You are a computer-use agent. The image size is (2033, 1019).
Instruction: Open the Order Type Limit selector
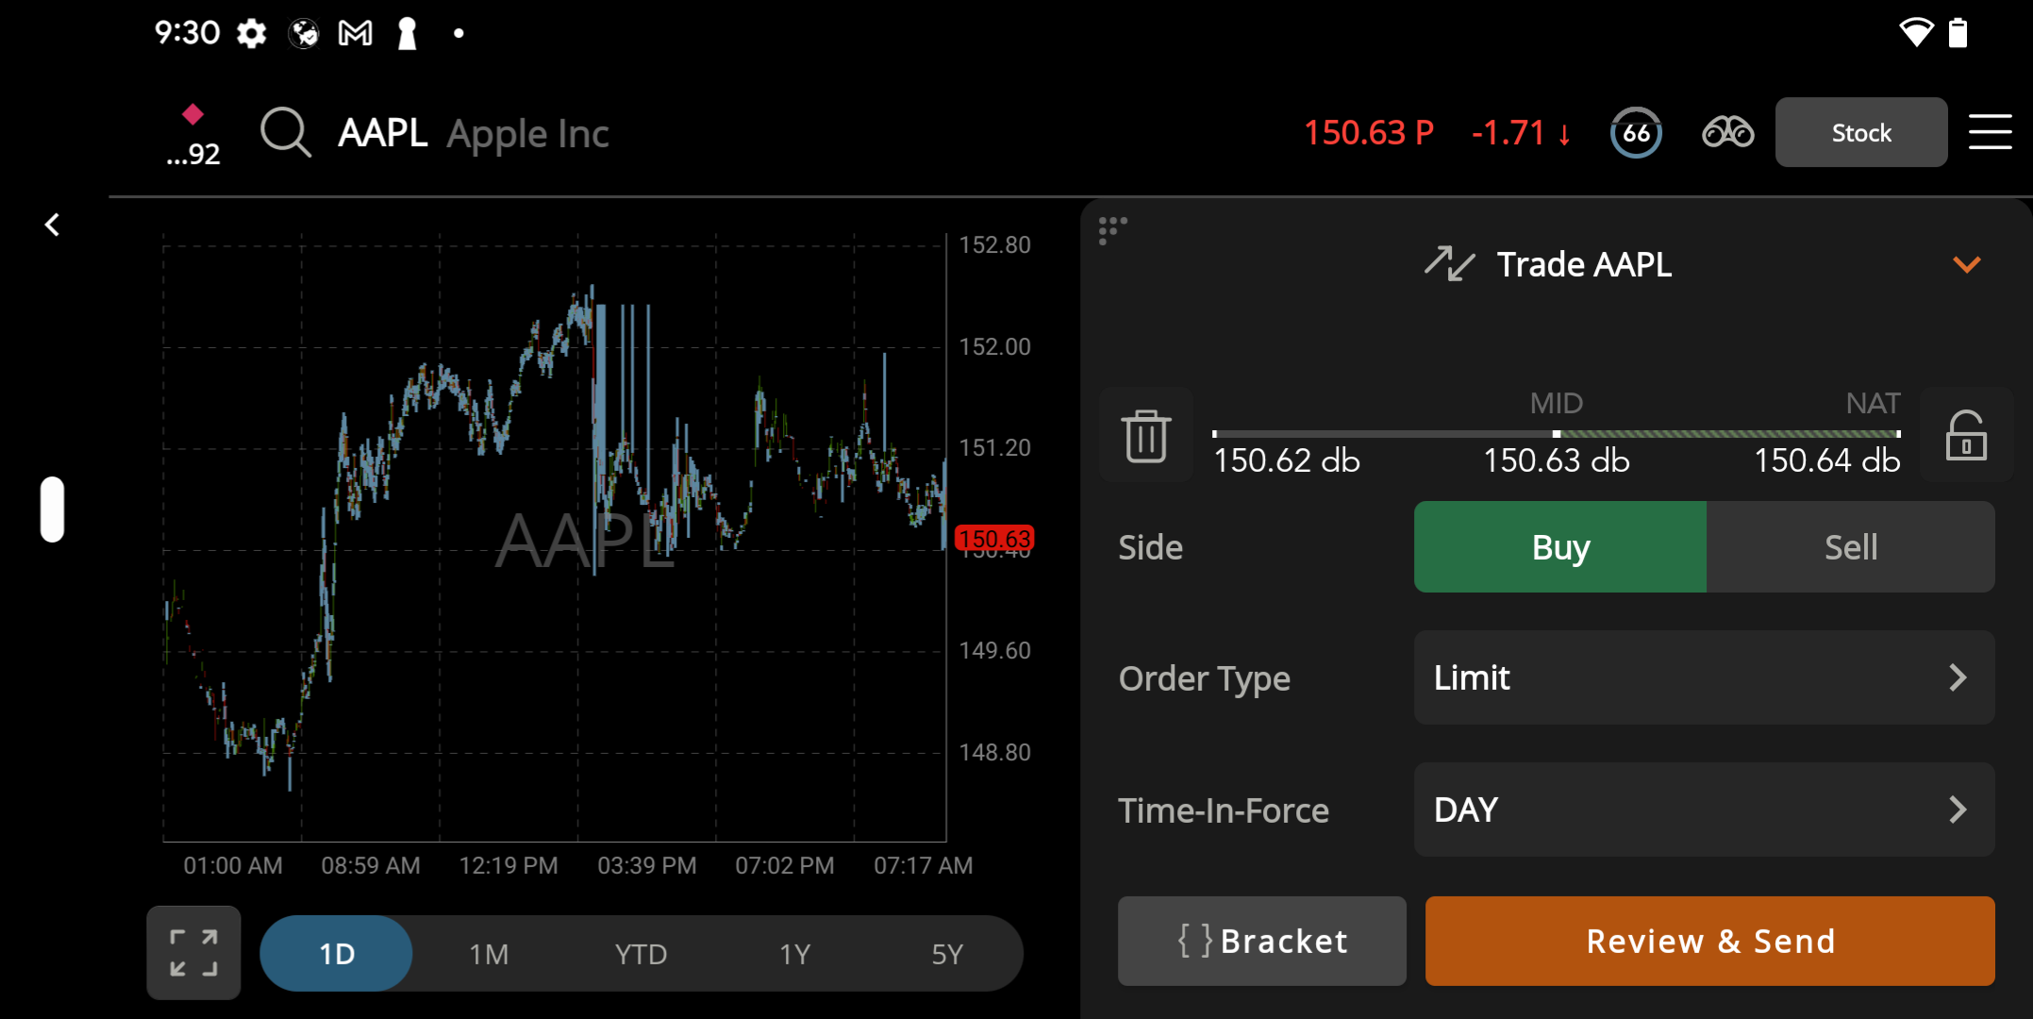click(x=1704, y=677)
